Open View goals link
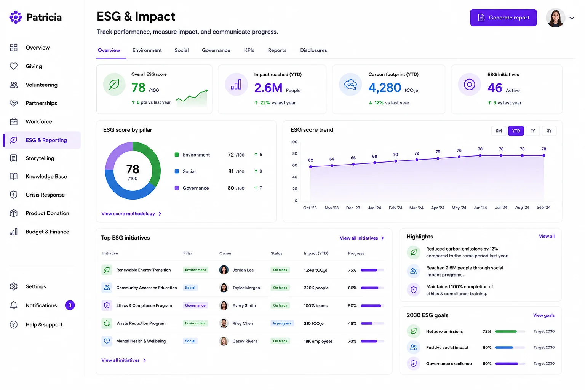Image resolution: width=585 pixels, height=390 pixels. 544,315
